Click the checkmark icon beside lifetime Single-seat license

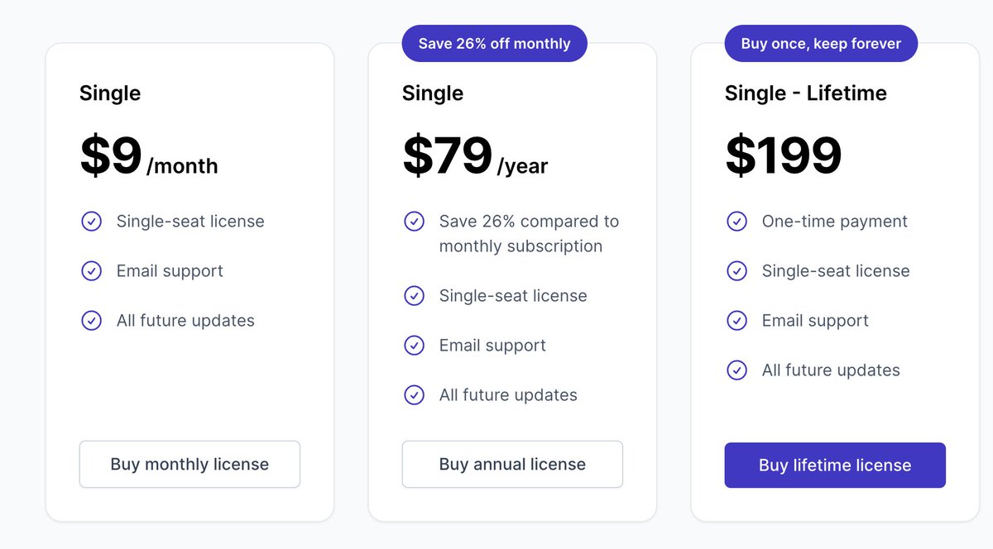(x=736, y=271)
